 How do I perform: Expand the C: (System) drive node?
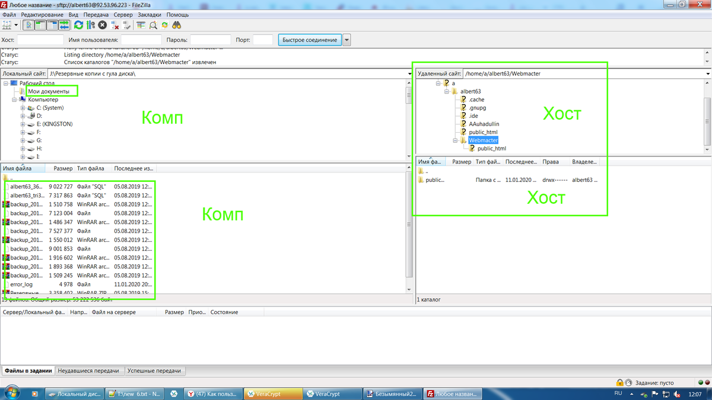point(23,108)
